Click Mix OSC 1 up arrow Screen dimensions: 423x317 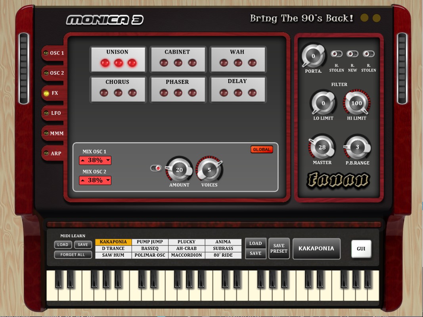pos(82,160)
